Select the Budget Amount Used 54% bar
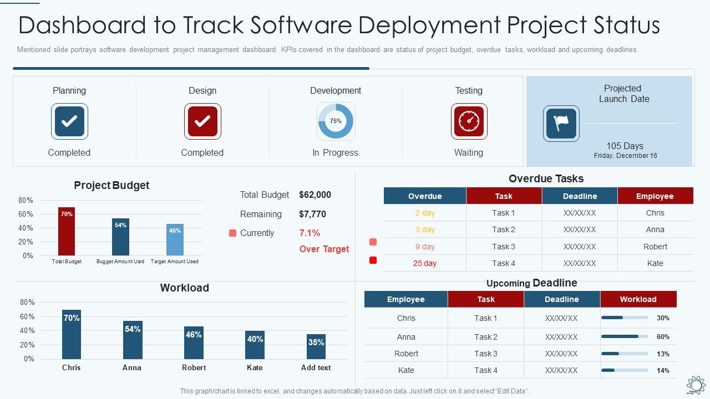This screenshot has width=710, height=399. tap(120, 237)
